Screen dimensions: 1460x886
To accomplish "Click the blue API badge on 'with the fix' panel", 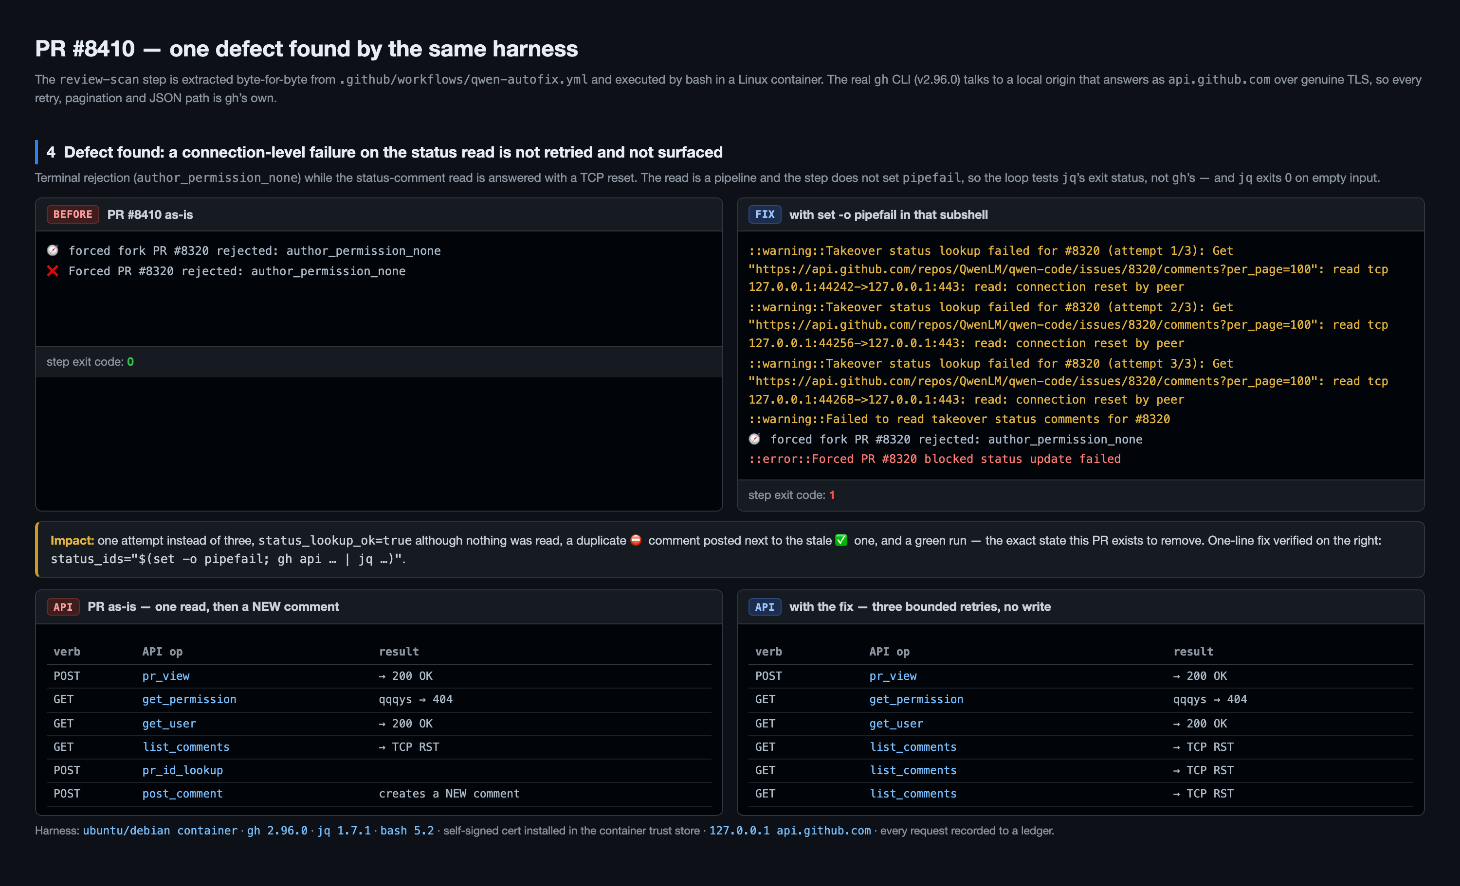I will point(765,606).
